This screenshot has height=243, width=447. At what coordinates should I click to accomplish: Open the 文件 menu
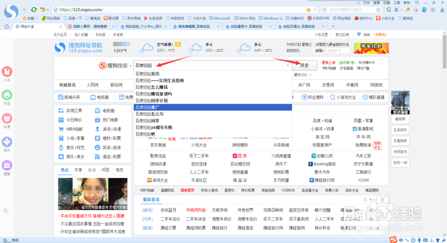tap(367, 3)
